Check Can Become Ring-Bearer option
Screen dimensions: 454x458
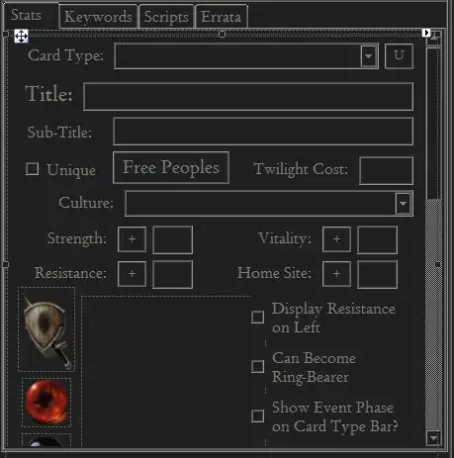257,366
